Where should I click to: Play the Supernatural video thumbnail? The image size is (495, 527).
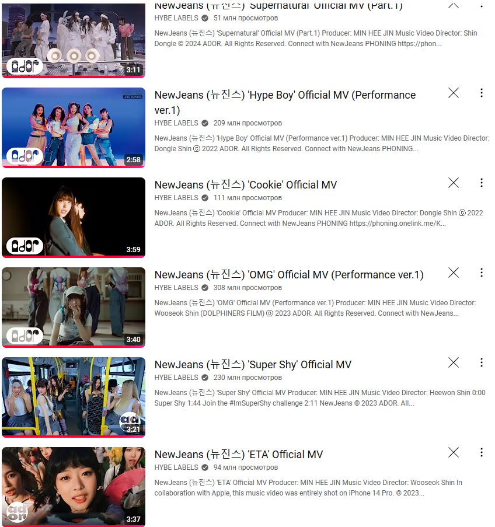74,40
